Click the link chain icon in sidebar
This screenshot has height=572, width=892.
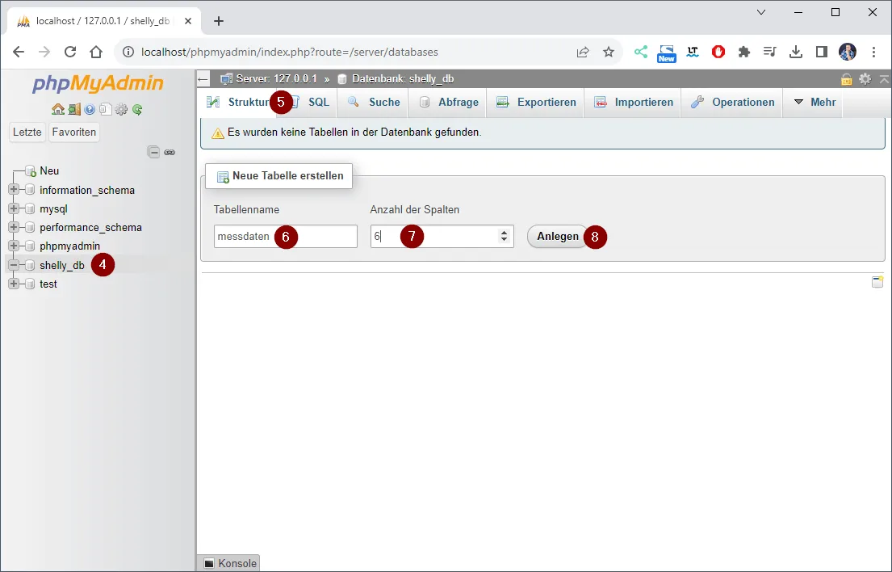(x=170, y=152)
